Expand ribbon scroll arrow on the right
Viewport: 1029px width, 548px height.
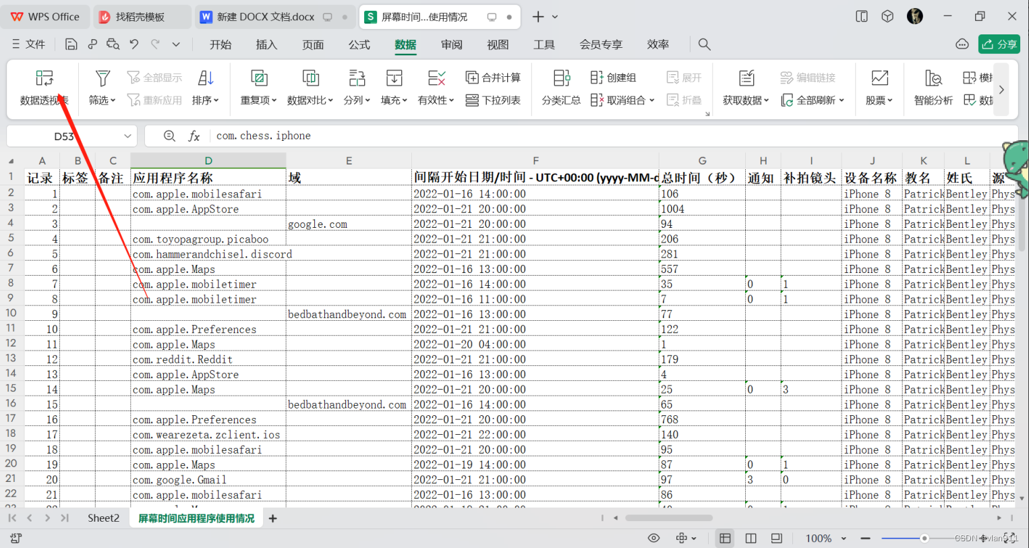tap(1001, 89)
